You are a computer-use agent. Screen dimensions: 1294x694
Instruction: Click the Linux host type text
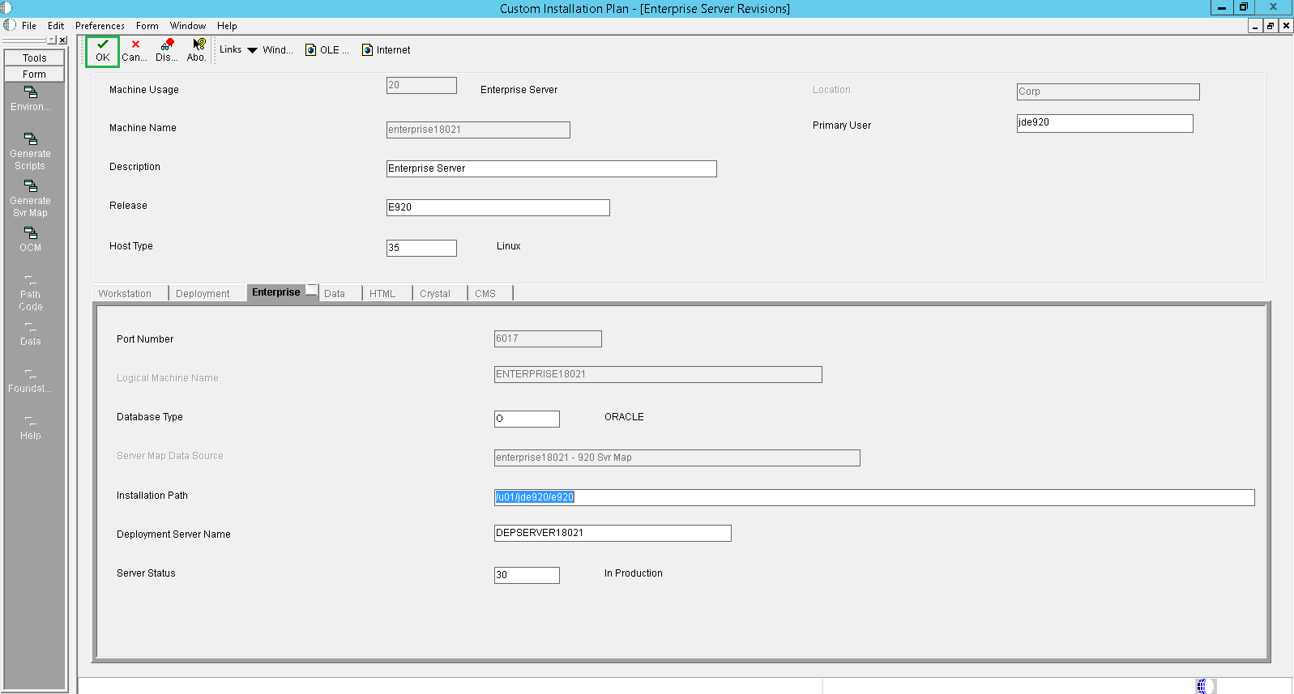coord(509,246)
